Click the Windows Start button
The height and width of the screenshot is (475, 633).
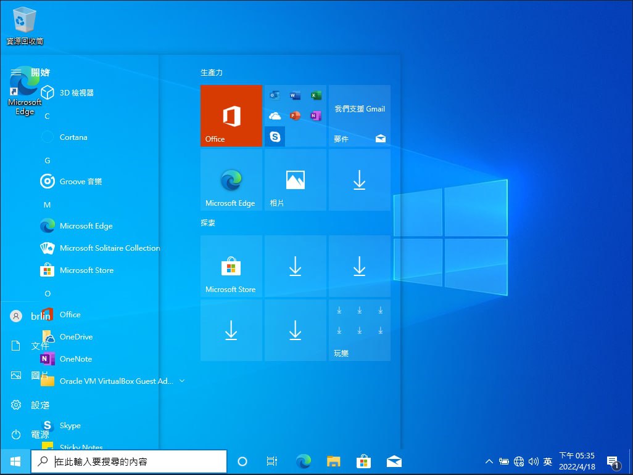tap(15, 461)
